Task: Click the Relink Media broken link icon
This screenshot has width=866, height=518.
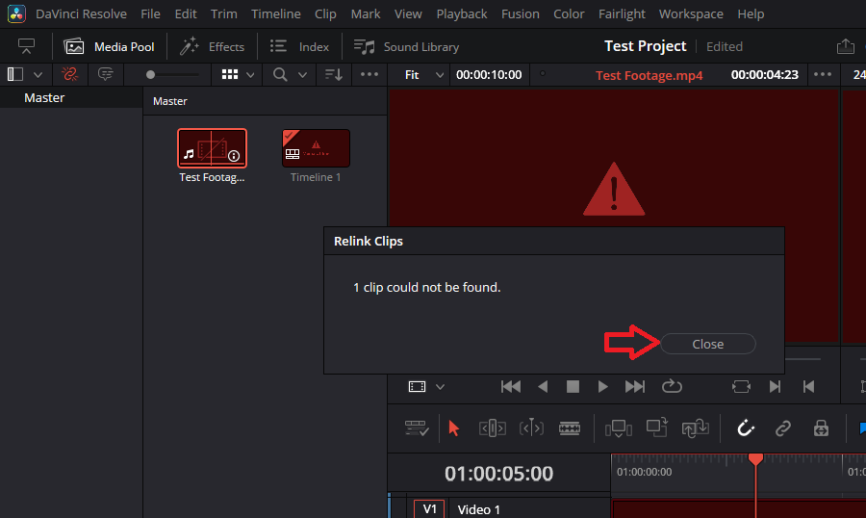Action: pos(69,74)
